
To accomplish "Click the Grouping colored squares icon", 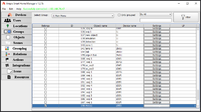I will (x=7, y=49).
